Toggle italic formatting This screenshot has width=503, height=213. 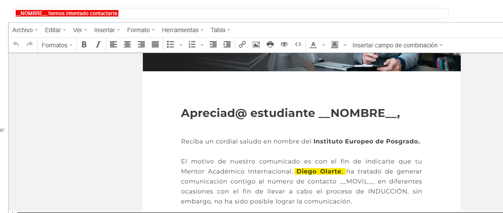98,45
